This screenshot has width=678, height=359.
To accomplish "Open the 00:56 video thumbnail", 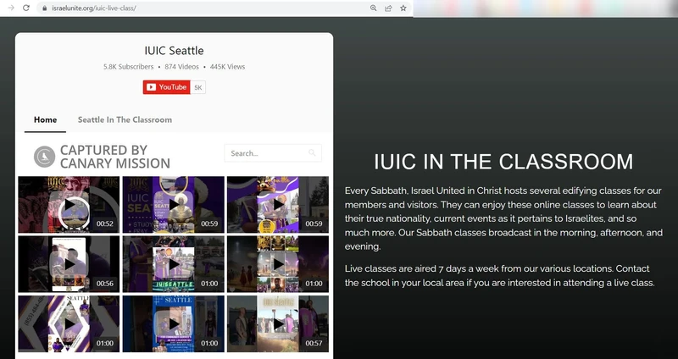I will coord(69,264).
